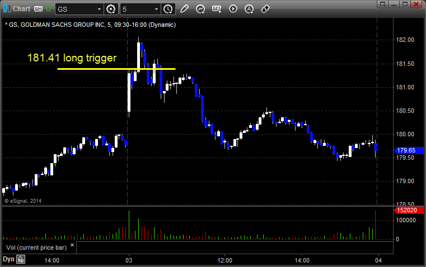This screenshot has width=426, height=267.
Task: Click the blue chart window icon
Action: pos(7,9)
